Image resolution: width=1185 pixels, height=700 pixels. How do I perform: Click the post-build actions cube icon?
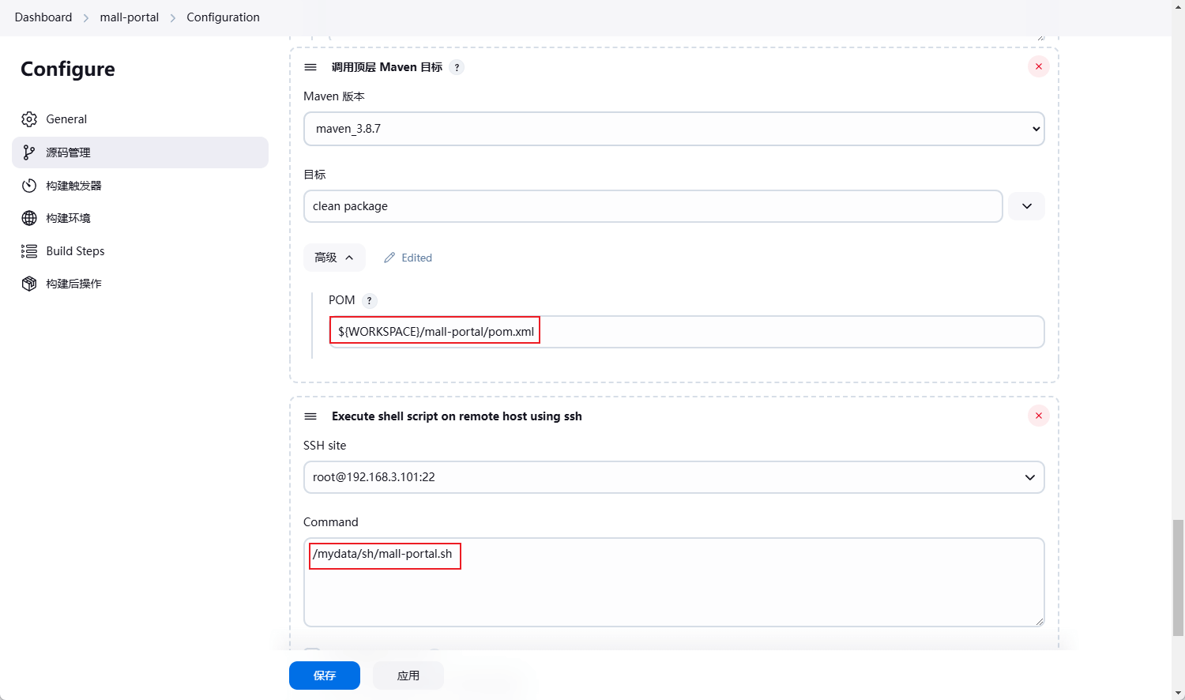[29, 284]
